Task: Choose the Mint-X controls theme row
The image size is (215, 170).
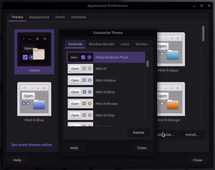Action: 106,69
